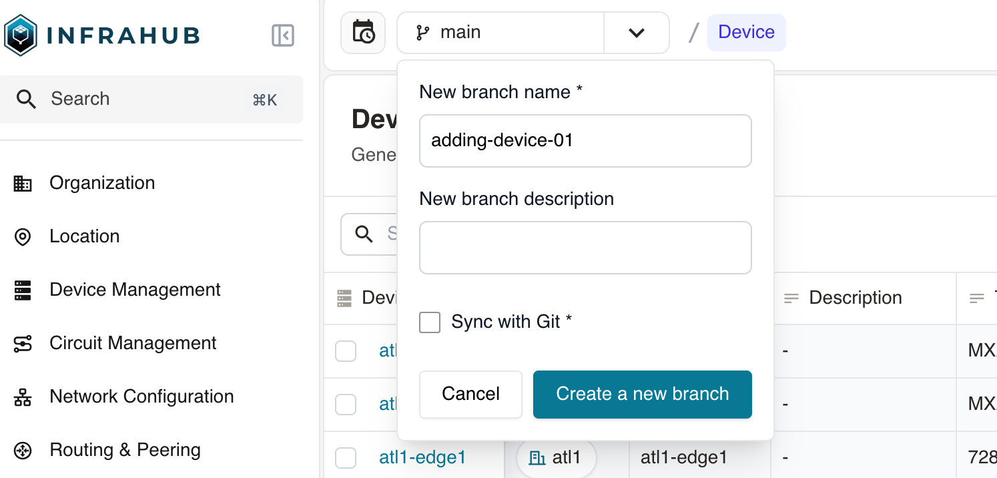Select the atl1-edge1 row checkbox

[346, 458]
